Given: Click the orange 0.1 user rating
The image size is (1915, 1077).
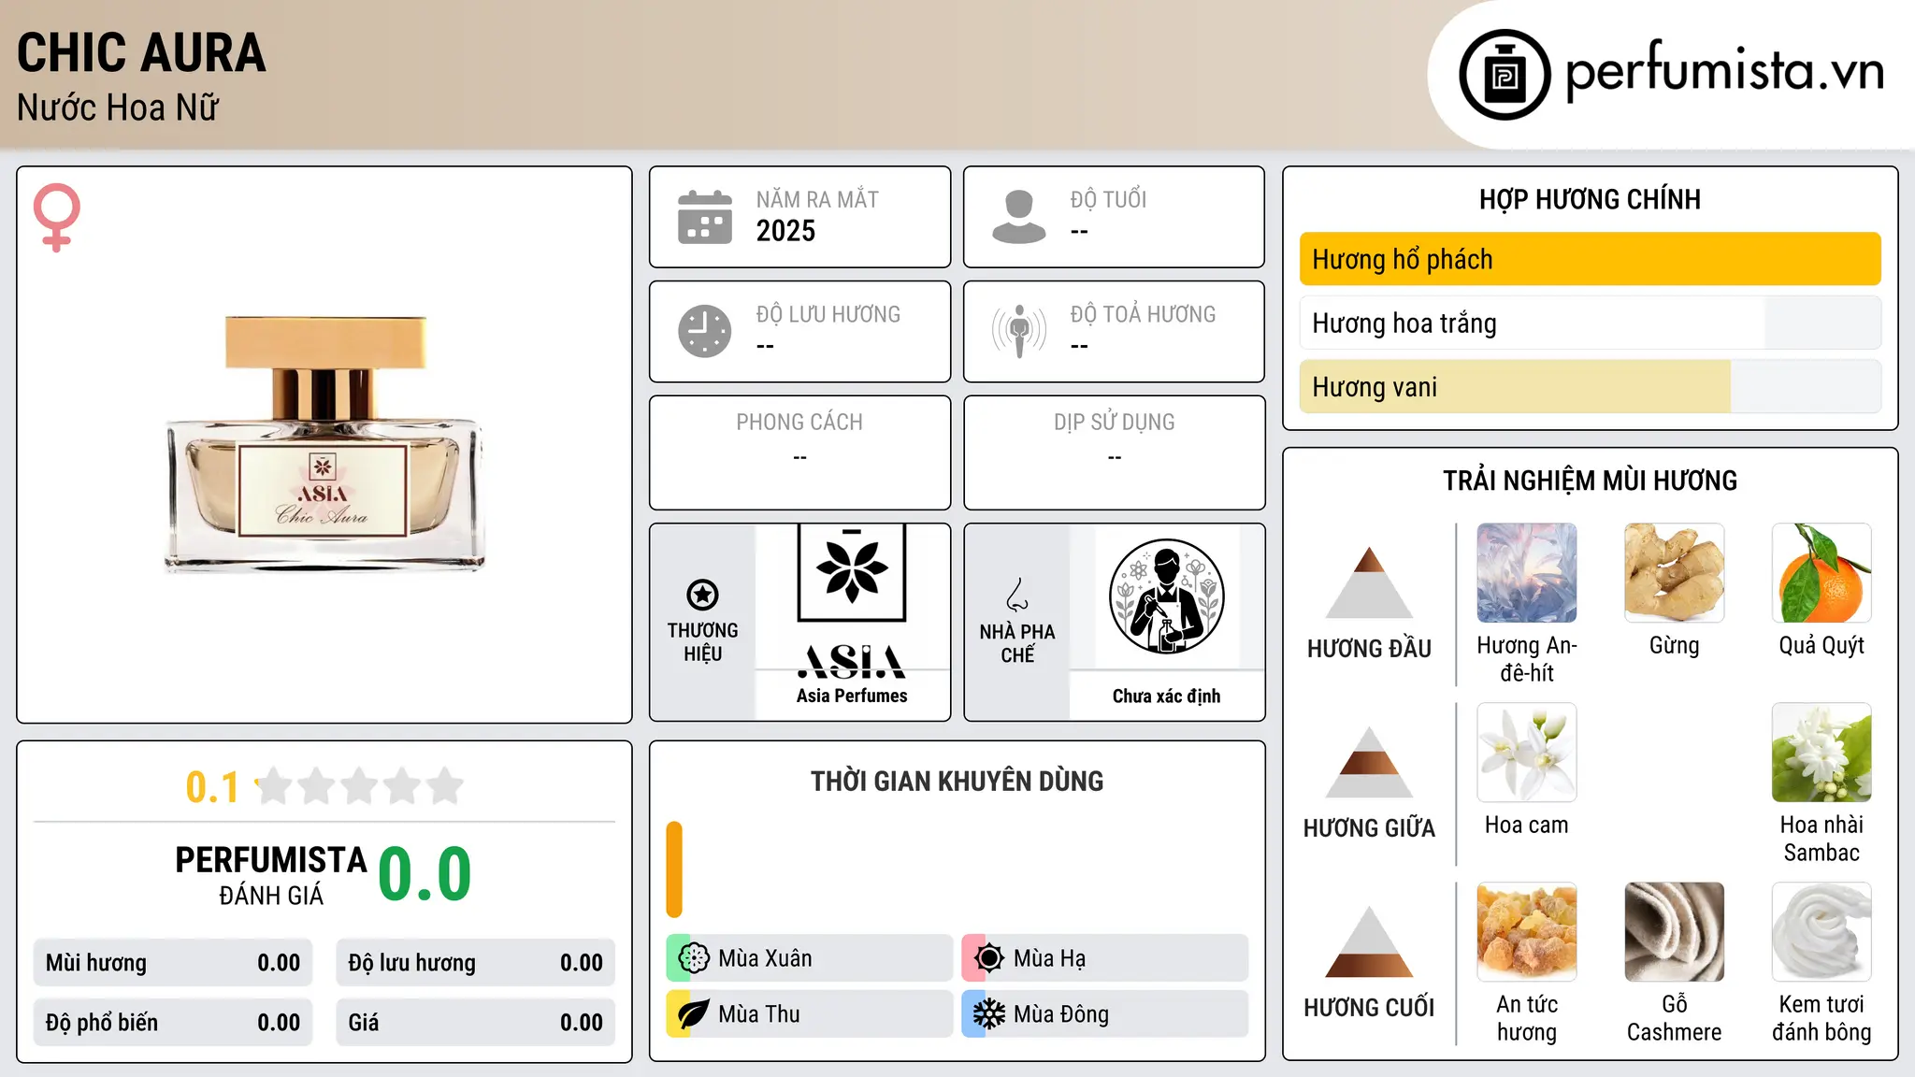Looking at the screenshot, I should pos(212,787).
